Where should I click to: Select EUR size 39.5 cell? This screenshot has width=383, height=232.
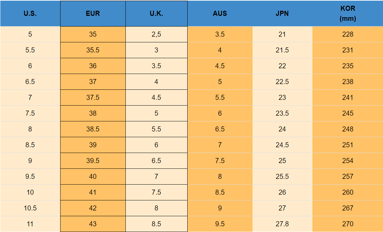pos(93,161)
